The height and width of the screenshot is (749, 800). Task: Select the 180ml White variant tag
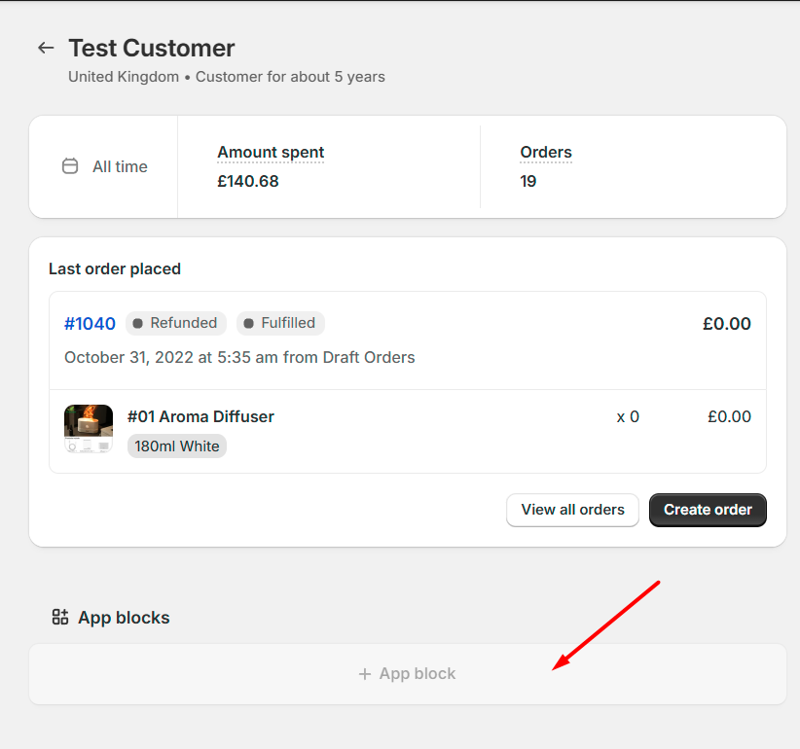tap(177, 446)
